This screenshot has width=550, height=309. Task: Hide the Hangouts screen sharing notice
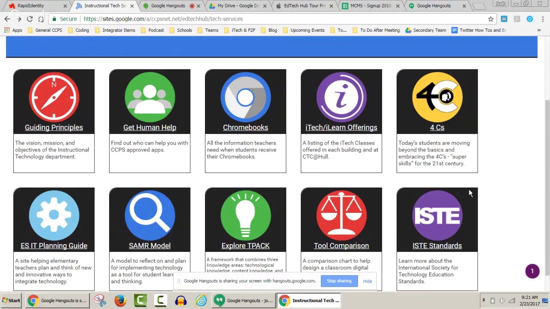[x=367, y=281]
